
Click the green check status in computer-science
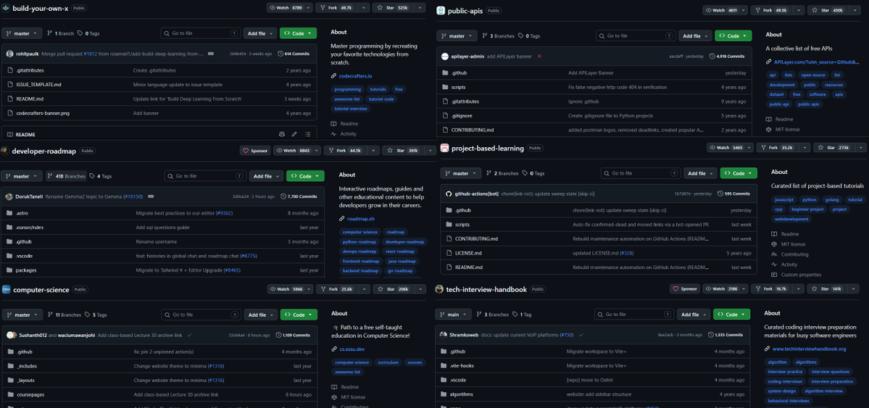(190, 335)
